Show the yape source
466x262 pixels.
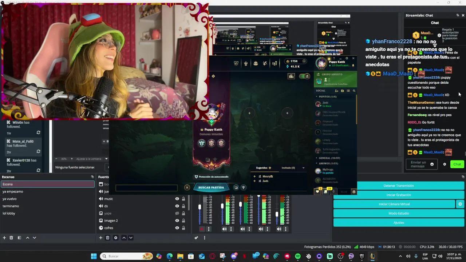[x=177, y=213]
